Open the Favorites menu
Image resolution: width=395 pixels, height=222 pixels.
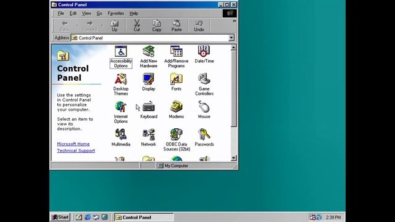115,14
